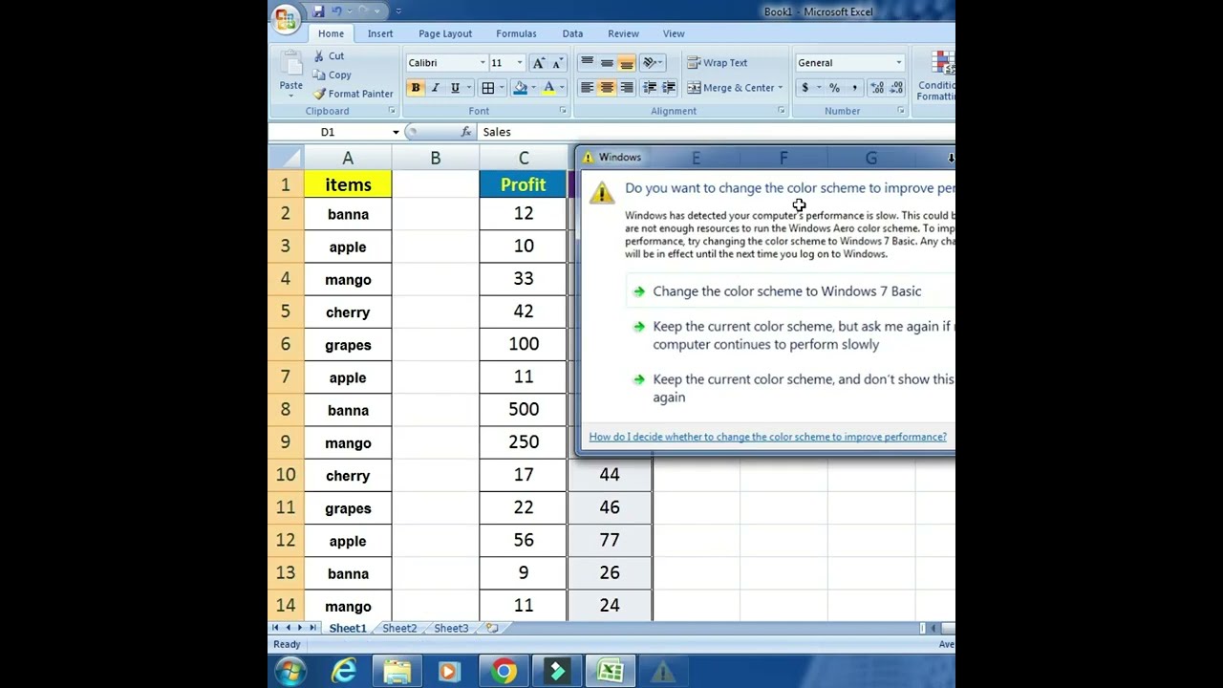The height and width of the screenshot is (688, 1223).
Task: Expand the Merge & Center dropdown arrow
Action: tap(780, 88)
